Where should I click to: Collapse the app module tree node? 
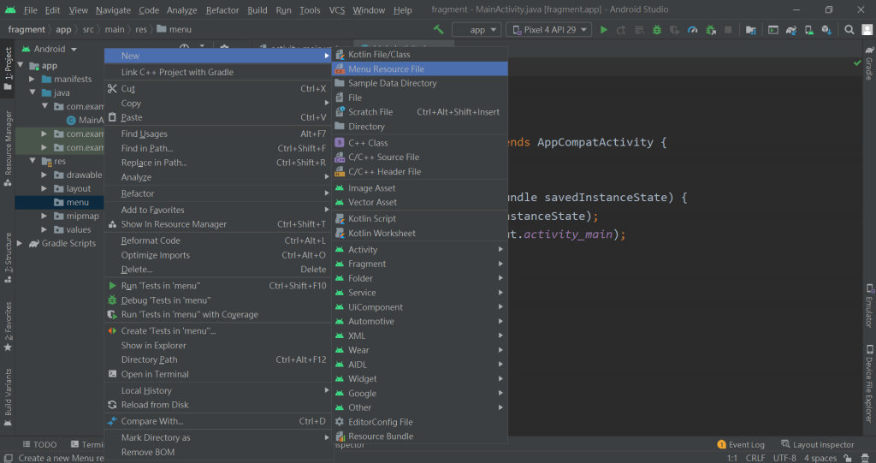point(21,65)
